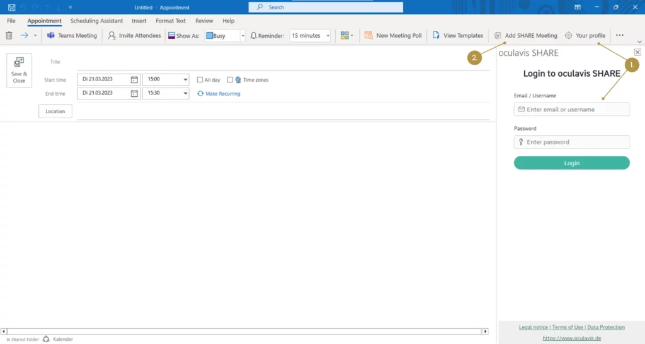Open the Start time calendar picker

tap(135, 80)
